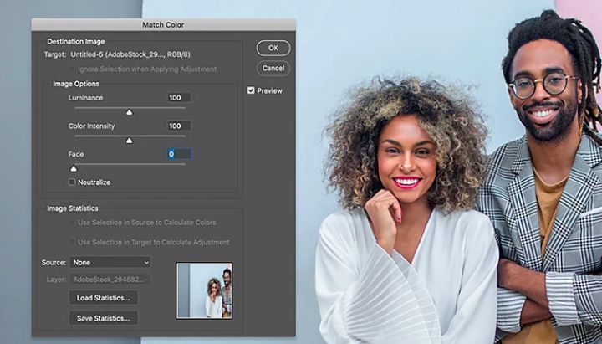Click the Save Statistics button
The height and width of the screenshot is (344, 602).
click(x=104, y=318)
